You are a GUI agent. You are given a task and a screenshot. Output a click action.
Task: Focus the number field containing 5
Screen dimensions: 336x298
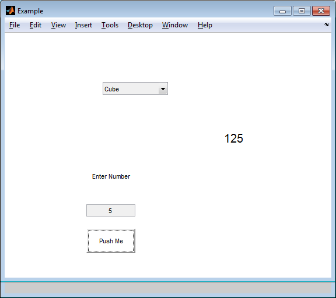(111, 210)
